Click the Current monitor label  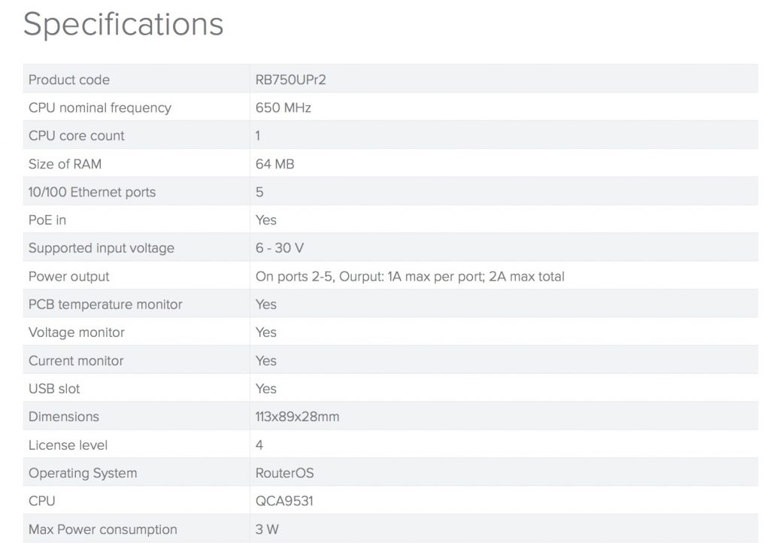pos(76,361)
